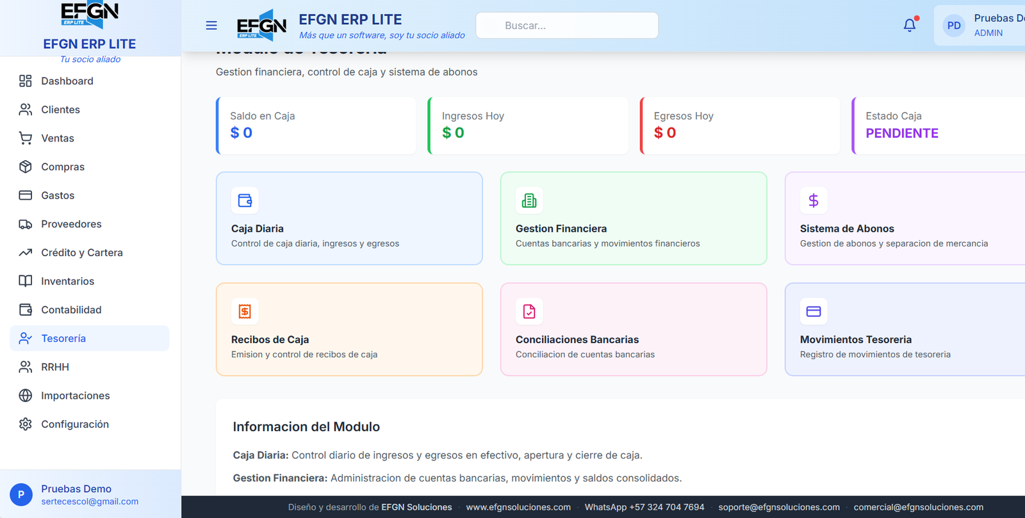1025x518 pixels.
Task: Open Crédito y Cartera section
Action: (90, 252)
